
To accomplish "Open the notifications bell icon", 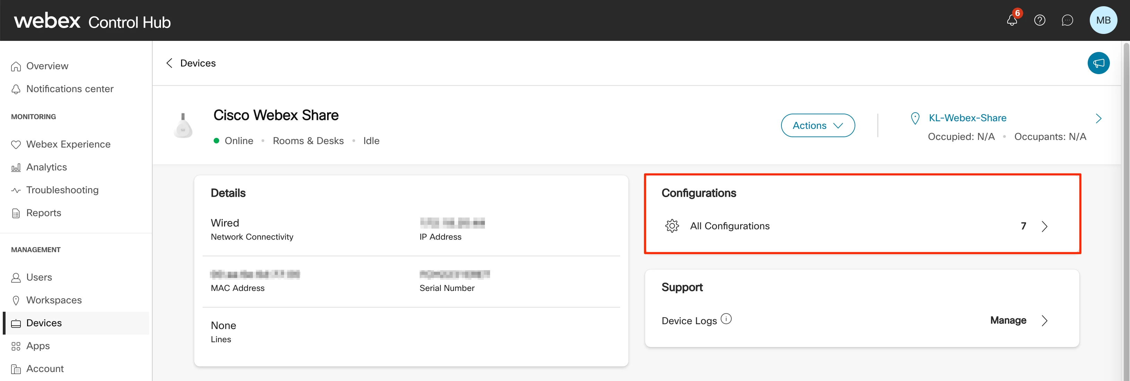I will pyautogui.click(x=1012, y=20).
